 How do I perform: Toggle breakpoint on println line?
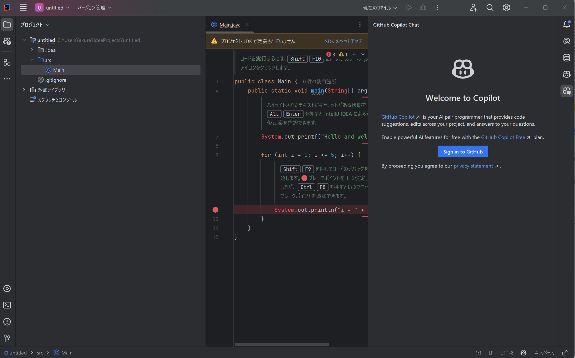215,210
